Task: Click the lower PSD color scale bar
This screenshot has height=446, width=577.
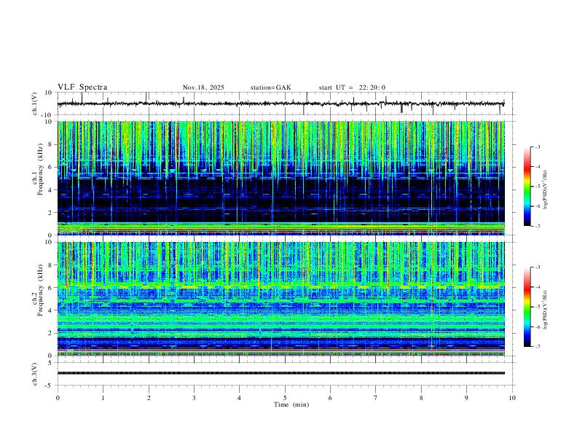Action: 527,307
